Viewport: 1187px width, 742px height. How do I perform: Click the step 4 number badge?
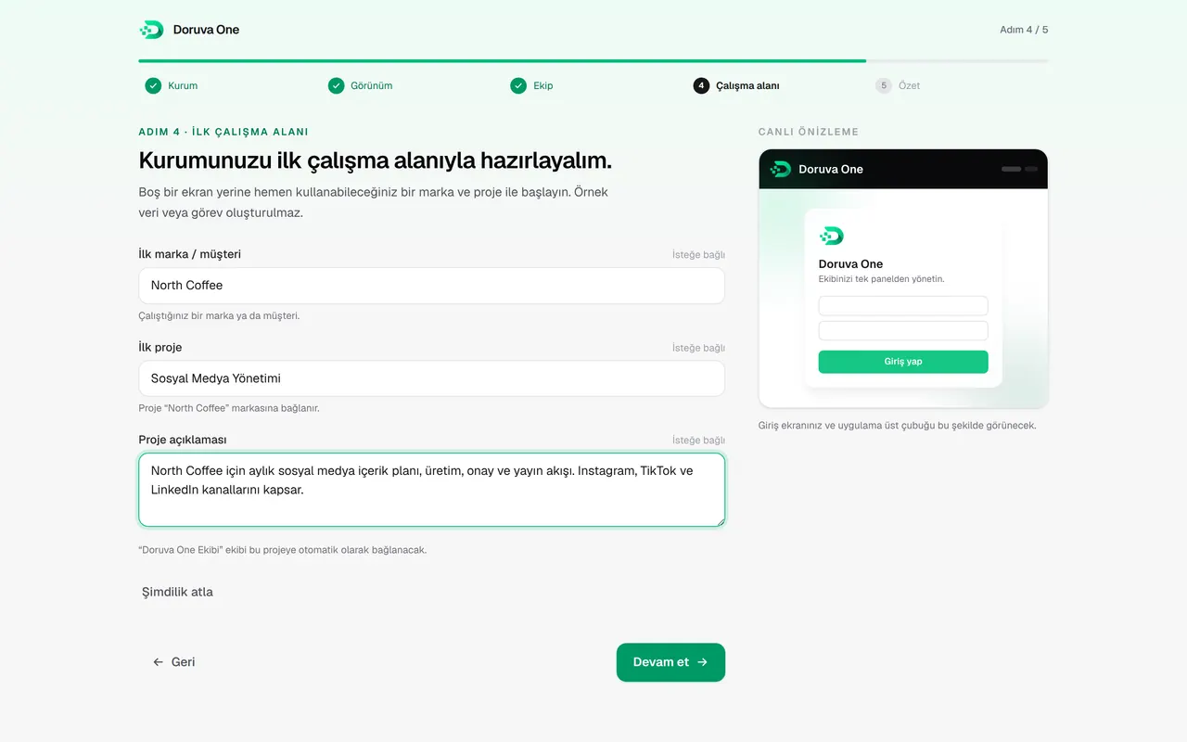pos(701,85)
